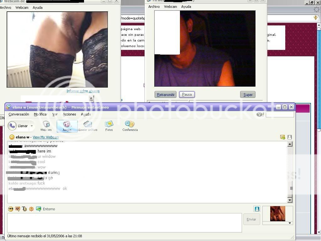The image size is (321, 241).
Task: Open Fotos photo sharing icon
Action: tap(109, 126)
